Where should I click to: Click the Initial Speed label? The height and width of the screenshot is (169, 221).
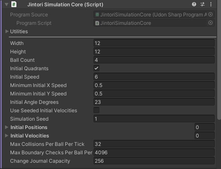25,77
